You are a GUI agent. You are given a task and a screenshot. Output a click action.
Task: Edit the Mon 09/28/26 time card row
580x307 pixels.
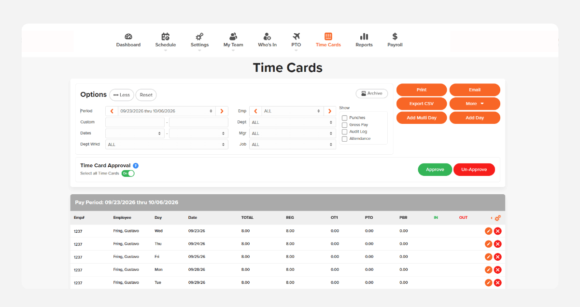point(488,270)
